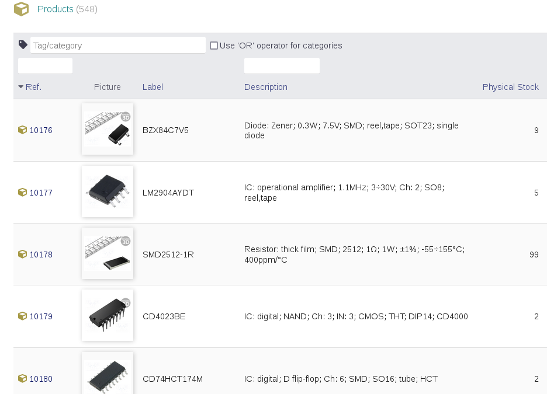
Task: Open product reference 10176 link
Action: 41,130
